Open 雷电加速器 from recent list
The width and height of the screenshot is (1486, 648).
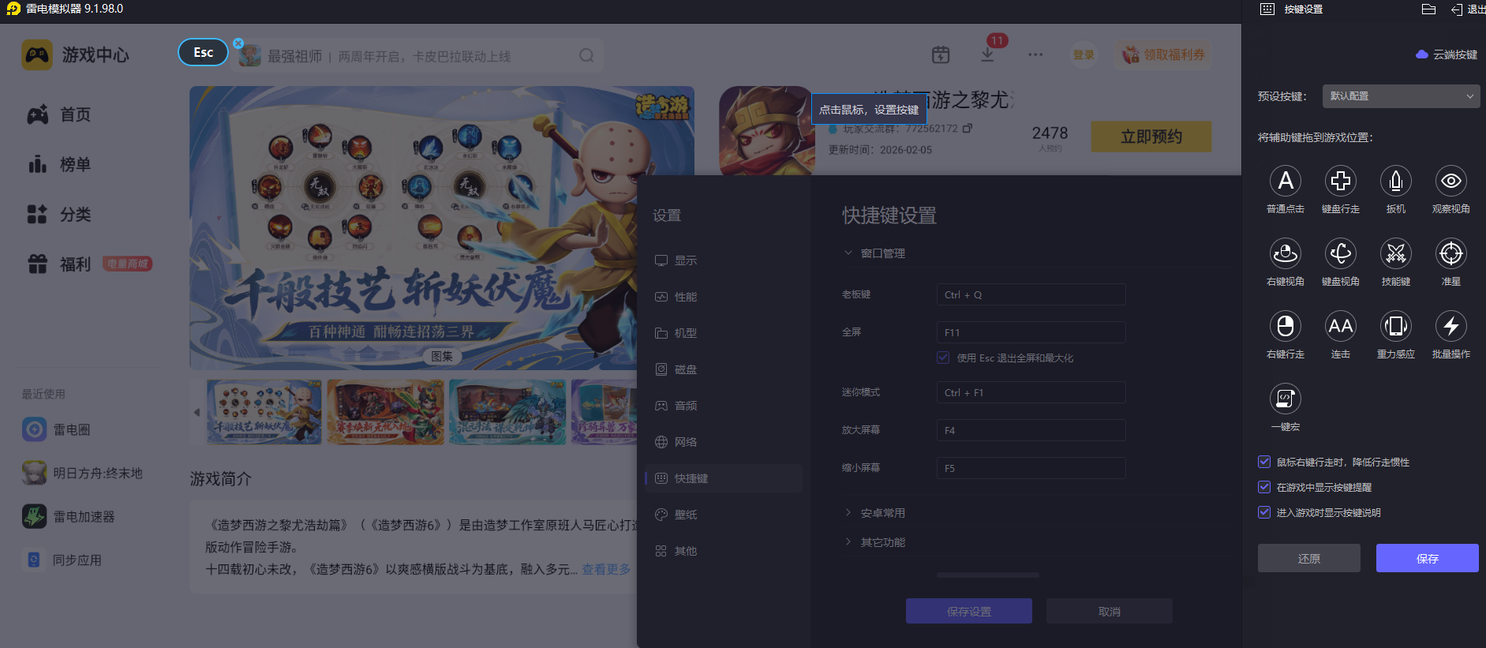[x=69, y=516]
